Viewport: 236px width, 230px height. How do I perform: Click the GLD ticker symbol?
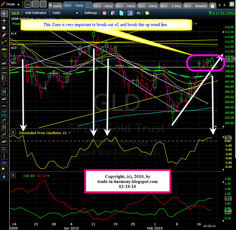(15, 13)
